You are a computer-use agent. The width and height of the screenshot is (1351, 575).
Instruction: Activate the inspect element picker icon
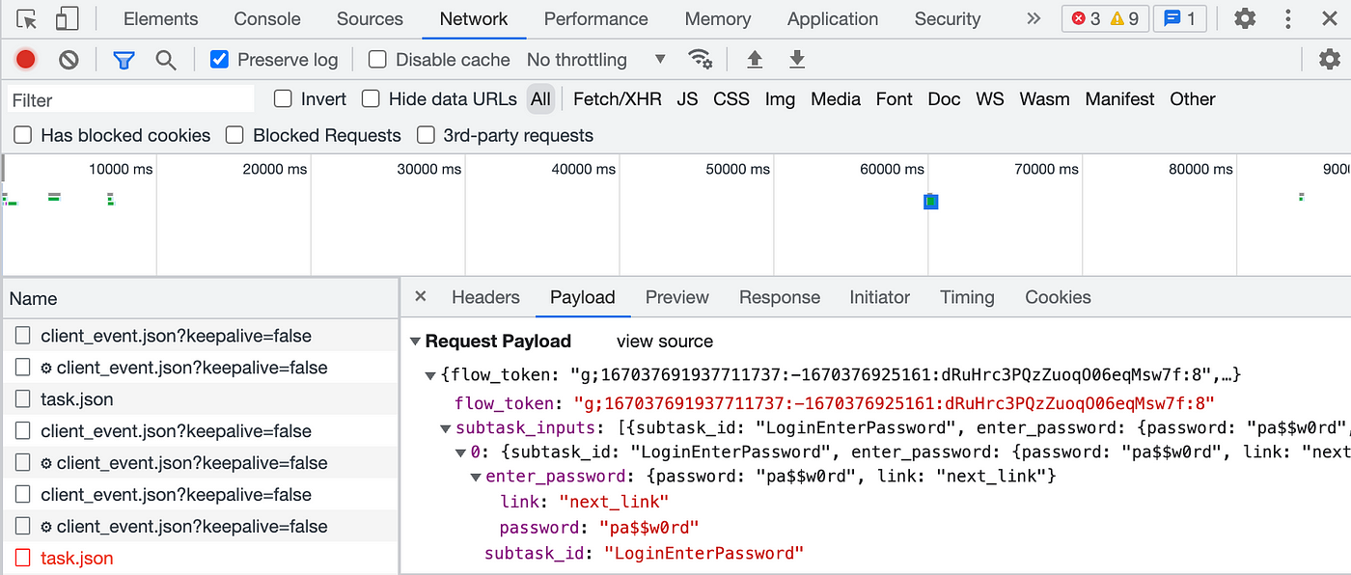click(27, 18)
